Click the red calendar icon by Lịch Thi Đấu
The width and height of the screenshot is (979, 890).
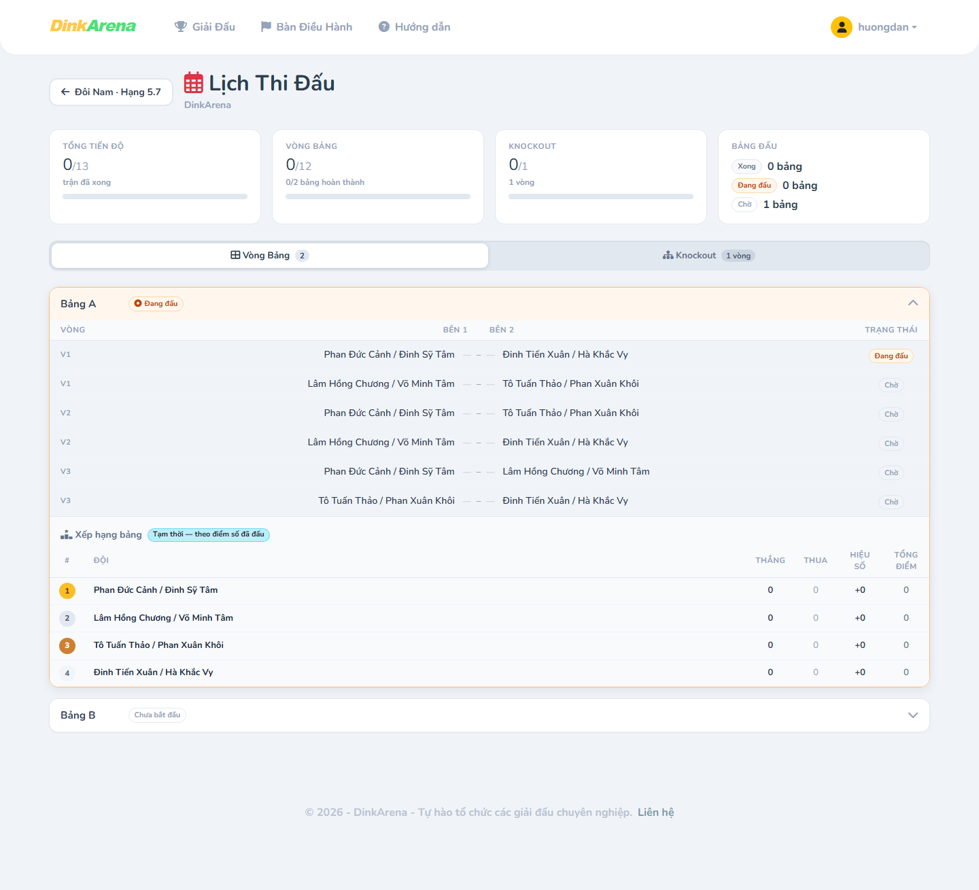pos(194,83)
